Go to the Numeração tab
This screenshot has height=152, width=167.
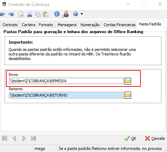90,25
